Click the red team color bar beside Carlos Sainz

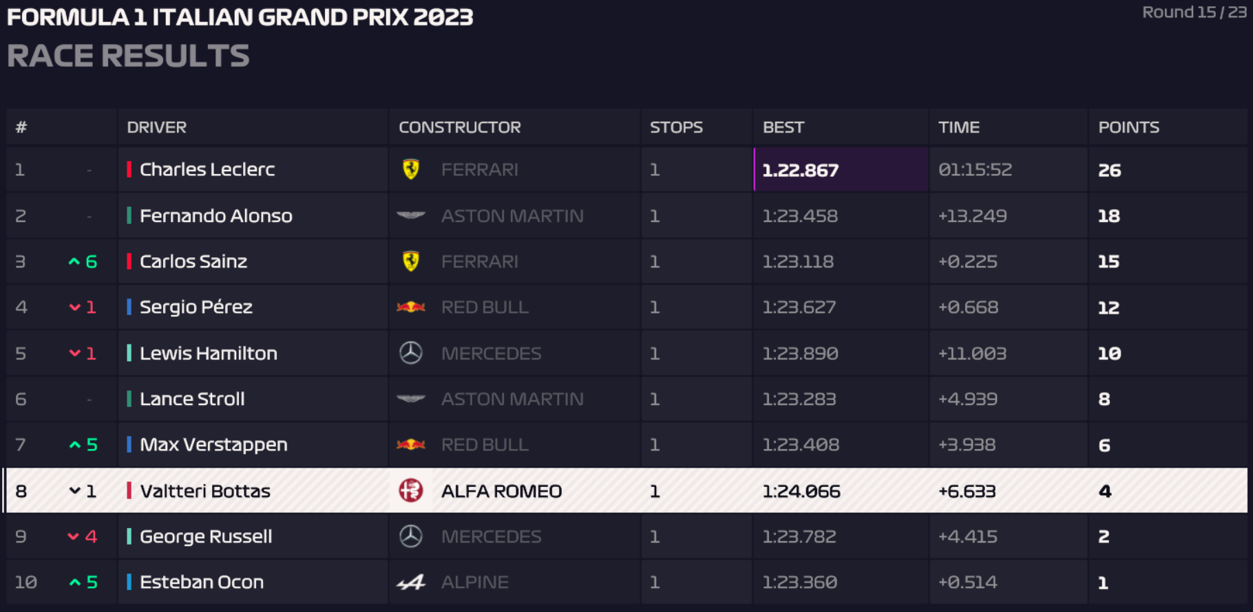[x=129, y=261]
